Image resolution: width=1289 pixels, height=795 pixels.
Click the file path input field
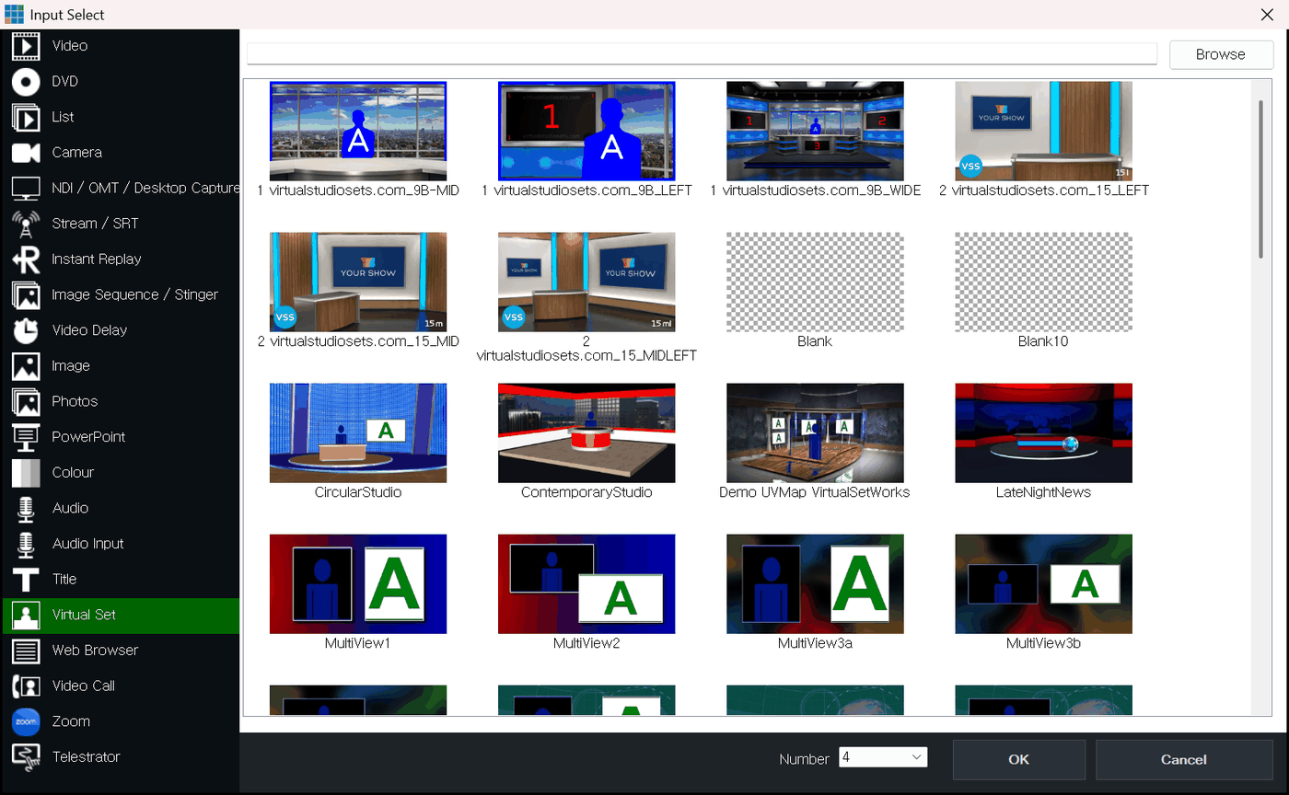[x=702, y=54]
